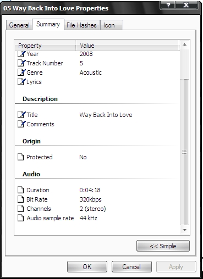The width and height of the screenshot is (203, 279).
Task: Click the scrollbar down arrow
Action: coord(185,230)
